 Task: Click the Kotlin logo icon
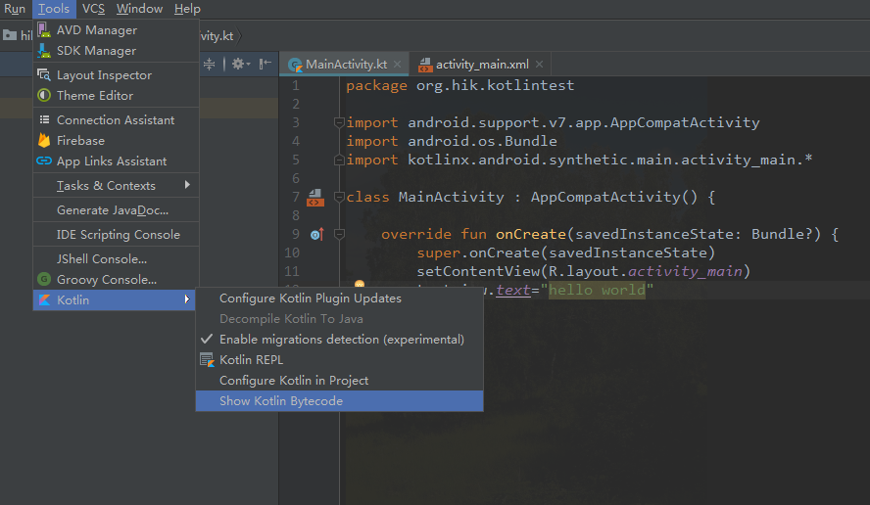click(x=44, y=299)
